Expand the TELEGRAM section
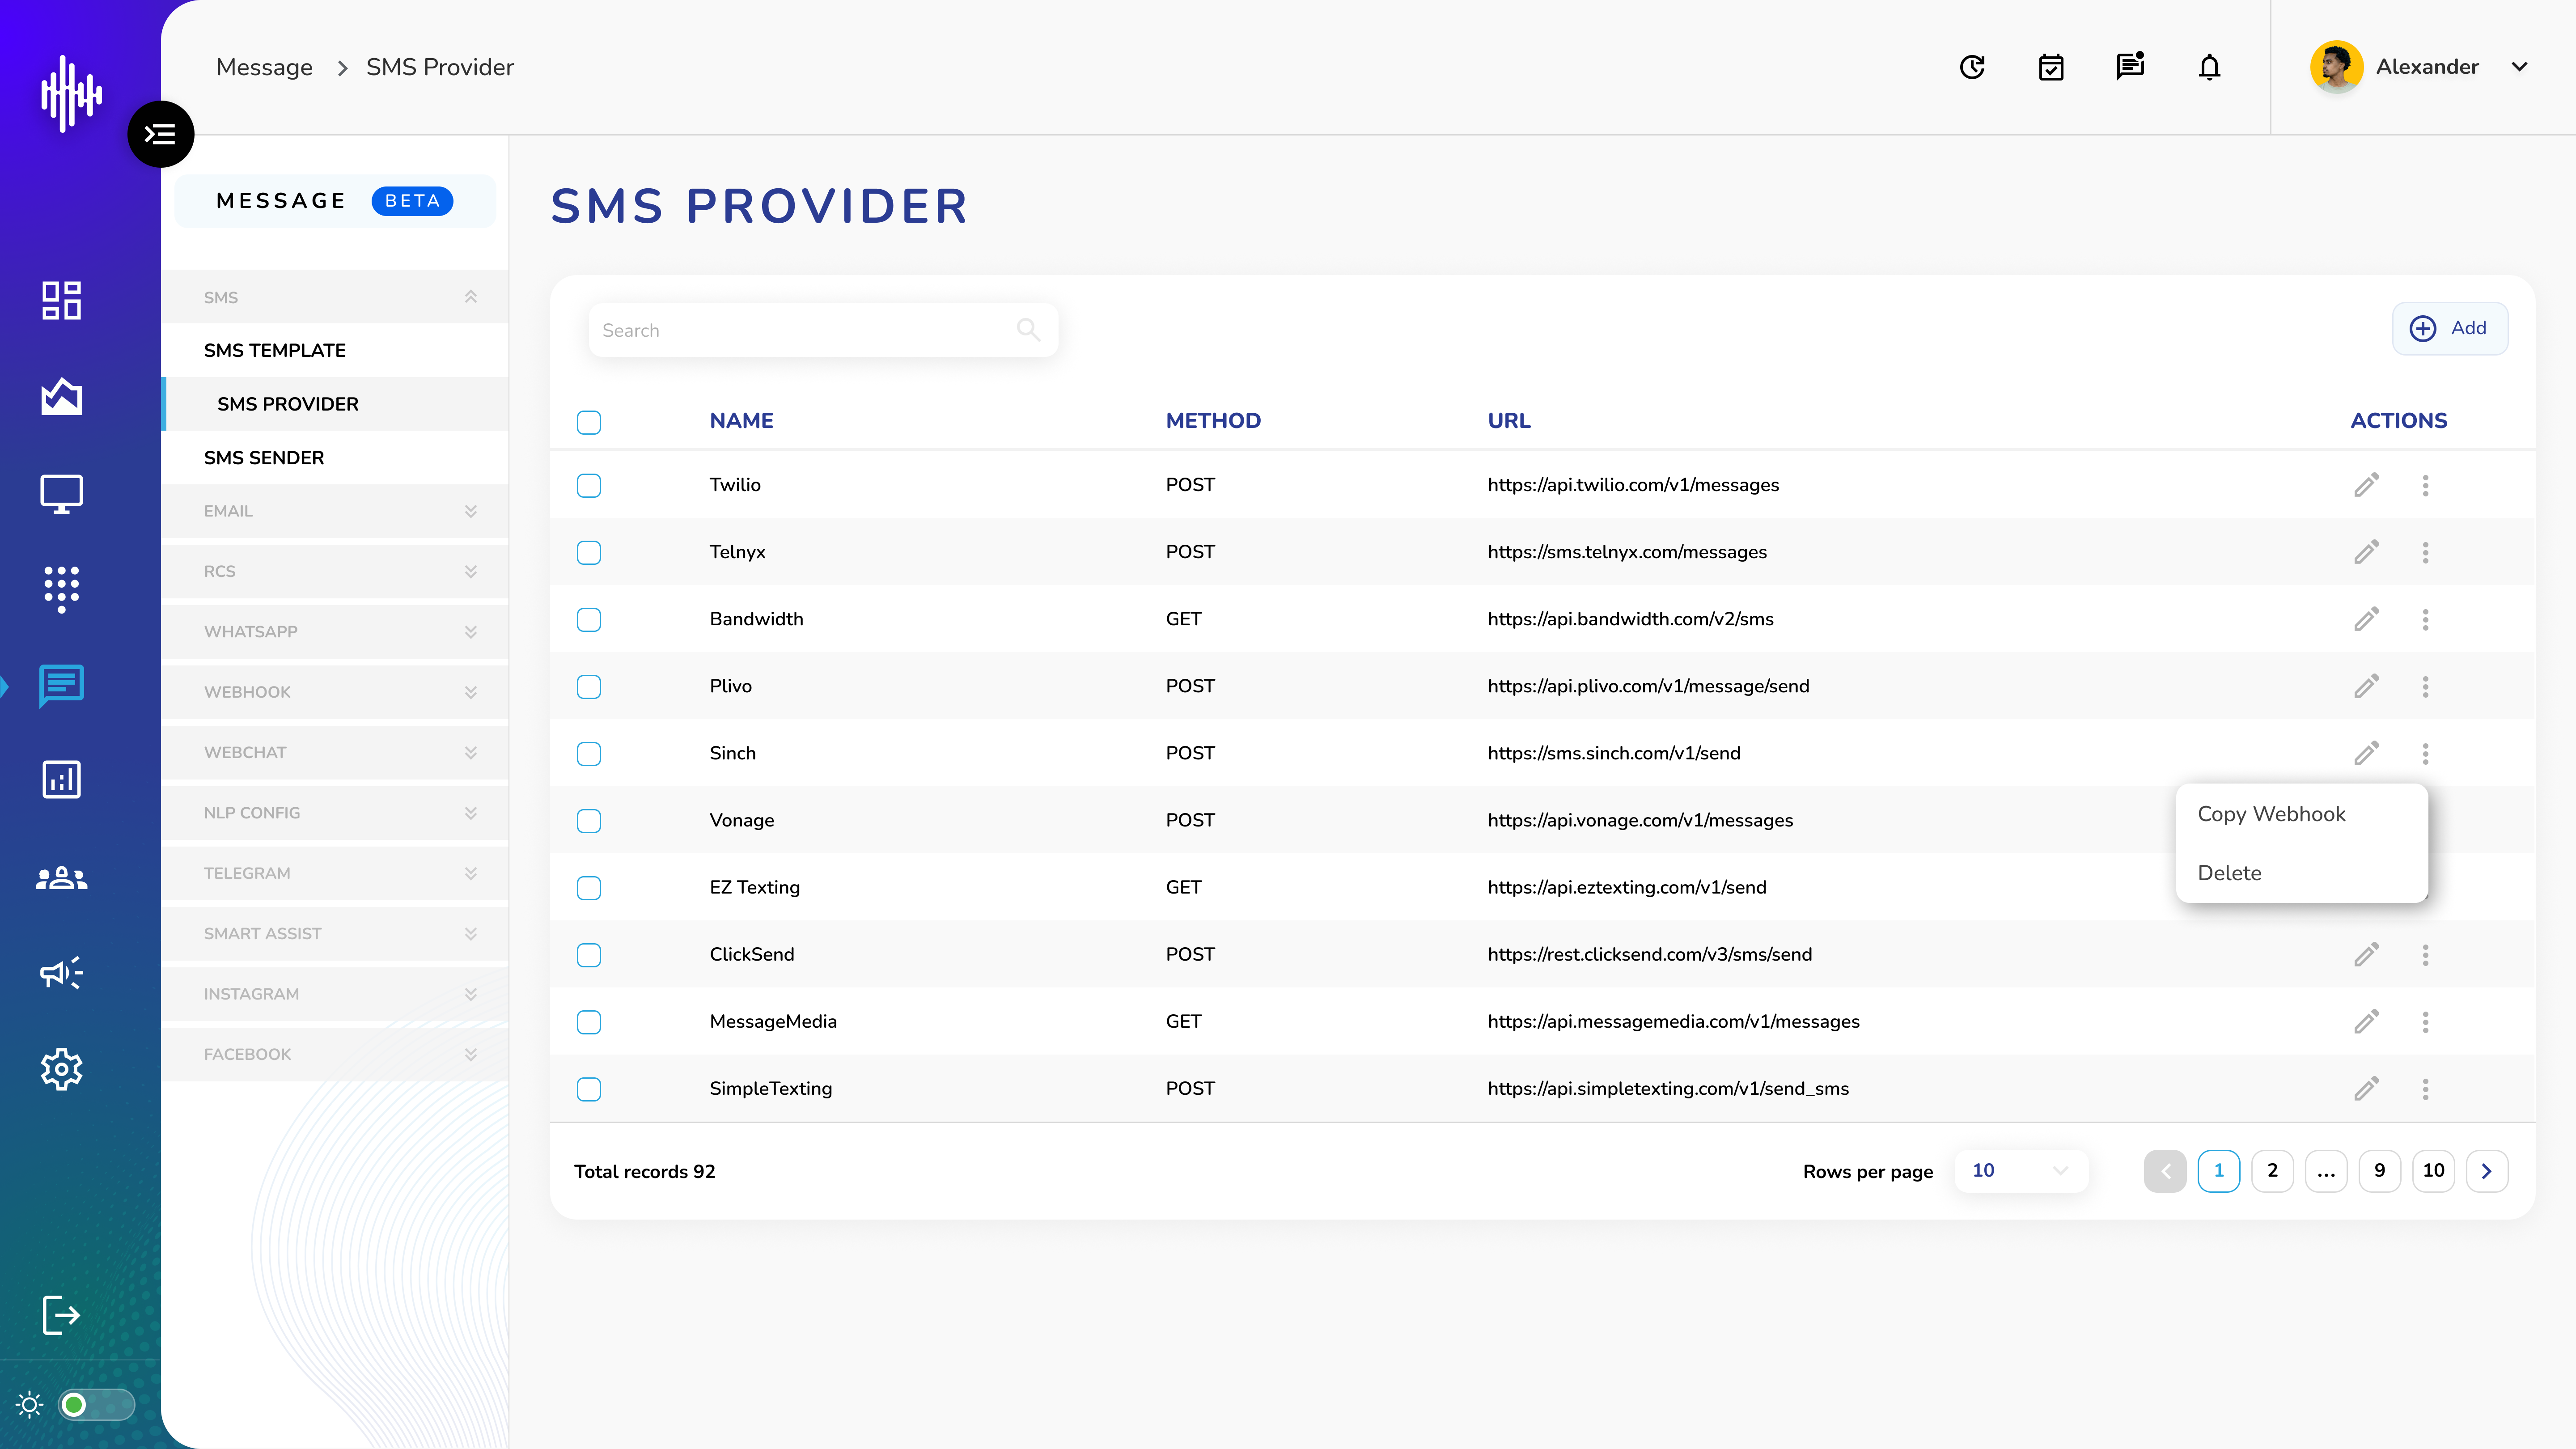This screenshot has width=2576, height=1449. pos(335,873)
